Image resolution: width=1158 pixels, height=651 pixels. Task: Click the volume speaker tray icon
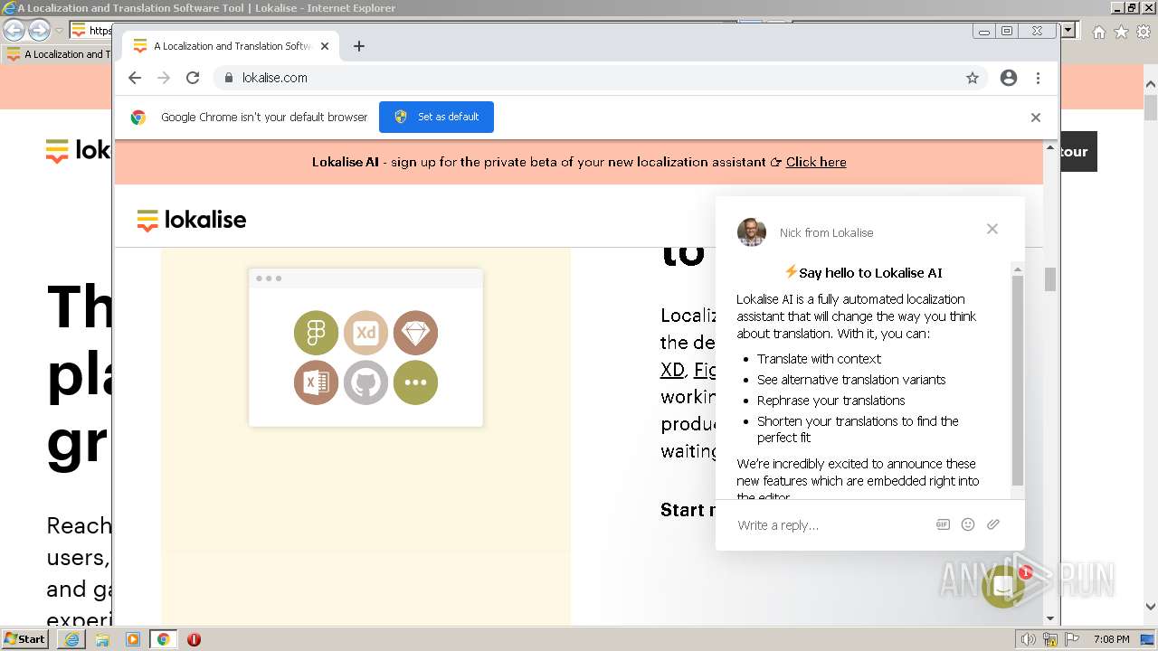[1028, 639]
